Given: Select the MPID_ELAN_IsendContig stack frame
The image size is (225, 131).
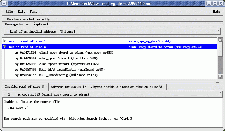Looking at the screenshot, I should (60, 70).
